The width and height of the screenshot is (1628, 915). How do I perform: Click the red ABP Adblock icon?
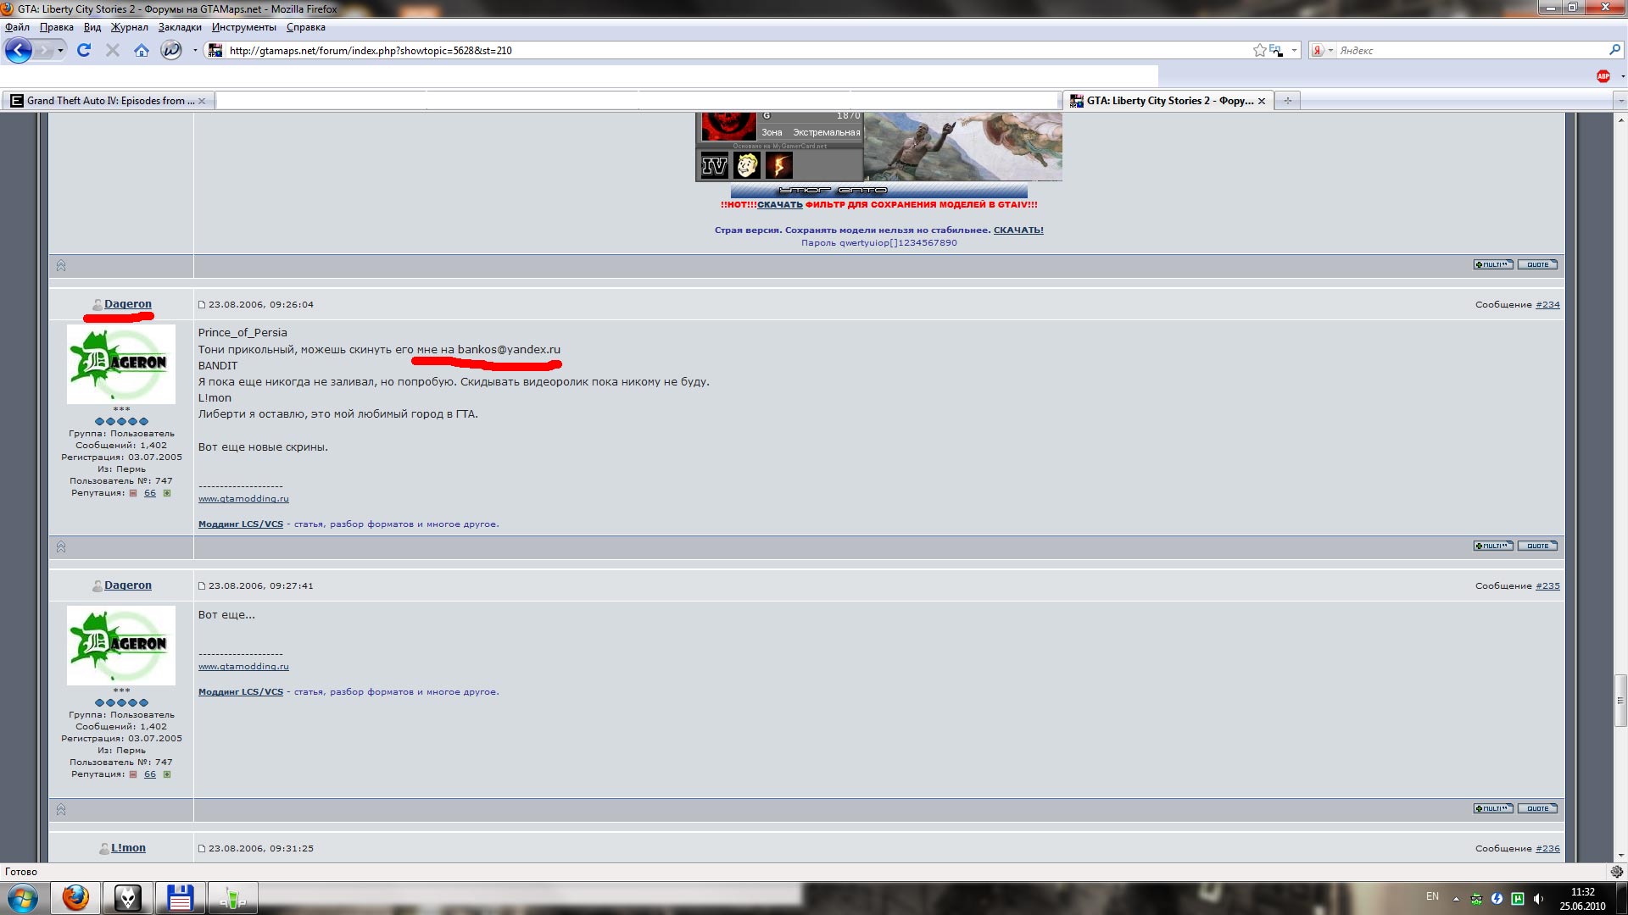pyautogui.click(x=1603, y=76)
